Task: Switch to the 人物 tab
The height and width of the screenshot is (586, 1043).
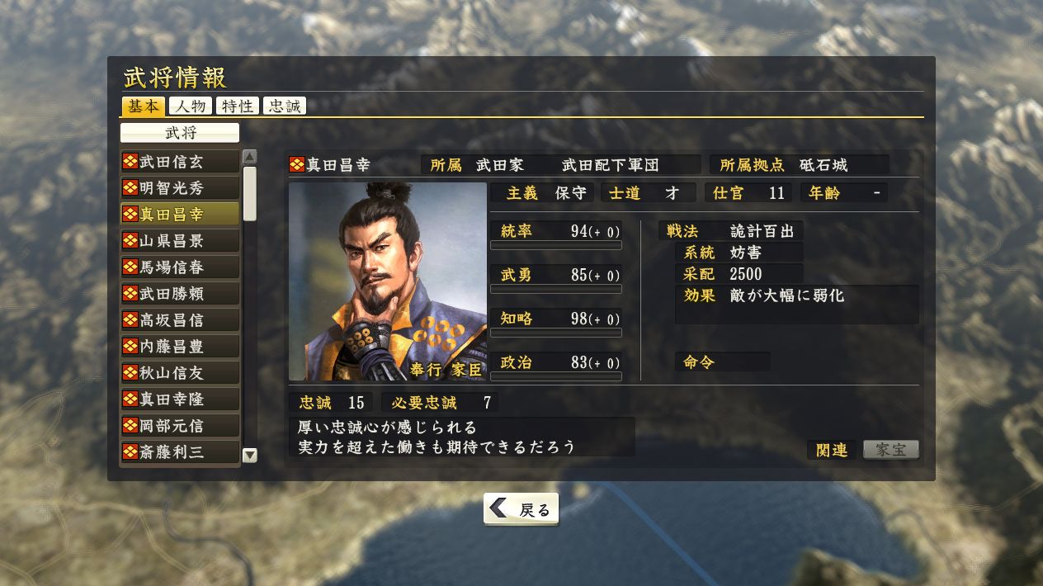Action: pos(190,106)
